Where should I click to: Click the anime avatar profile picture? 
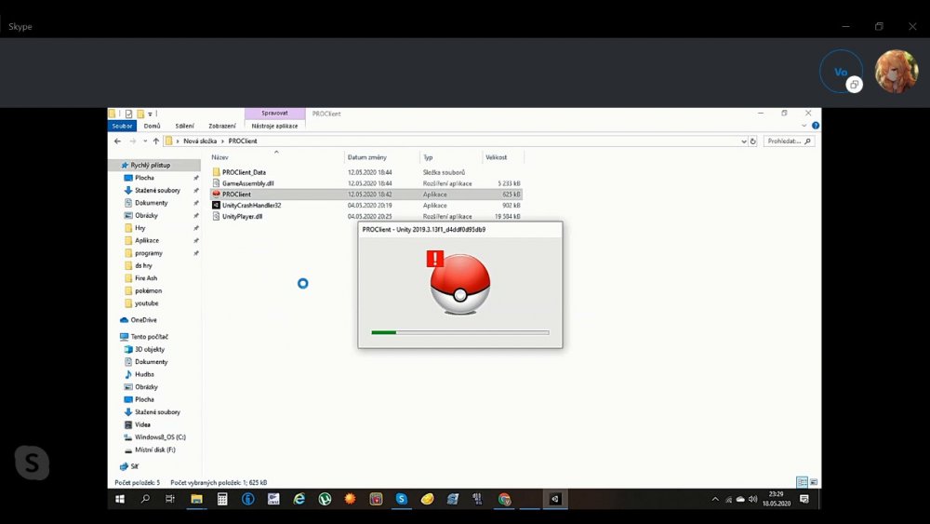coord(897,72)
